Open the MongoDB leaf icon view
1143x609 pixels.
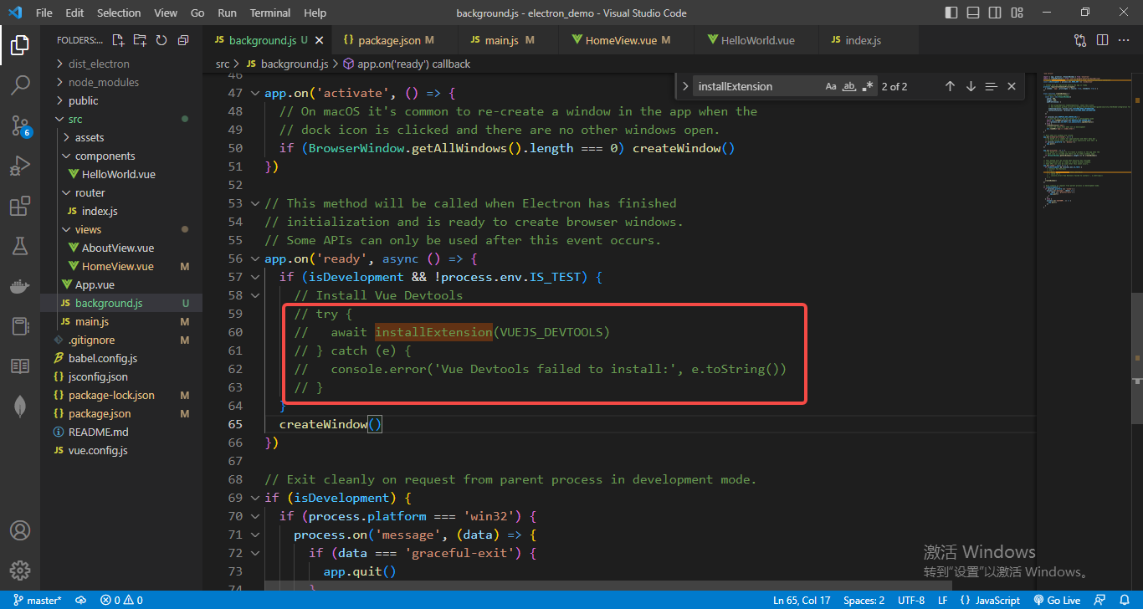click(20, 407)
